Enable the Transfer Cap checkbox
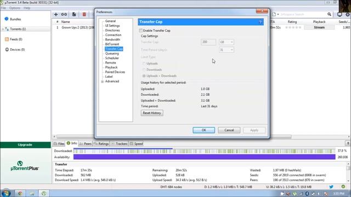The height and width of the screenshot is (197, 351). click(x=140, y=31)
